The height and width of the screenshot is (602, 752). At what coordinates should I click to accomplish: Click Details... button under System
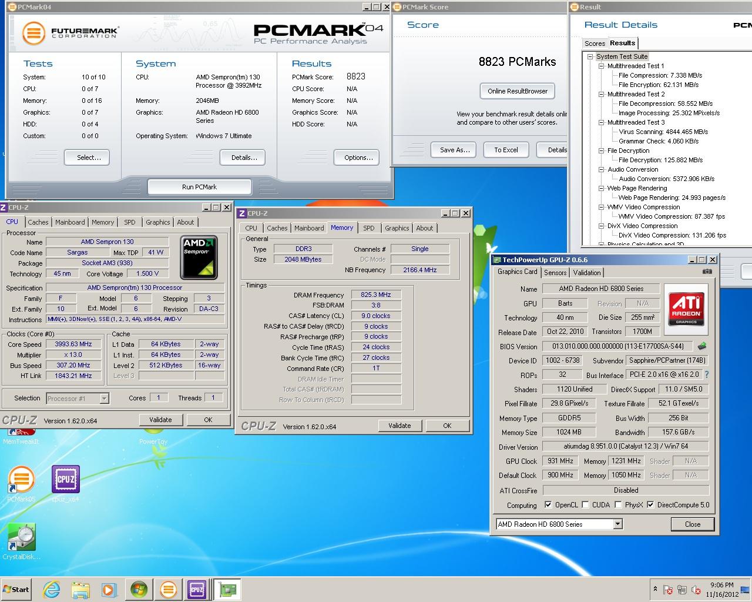244,158
